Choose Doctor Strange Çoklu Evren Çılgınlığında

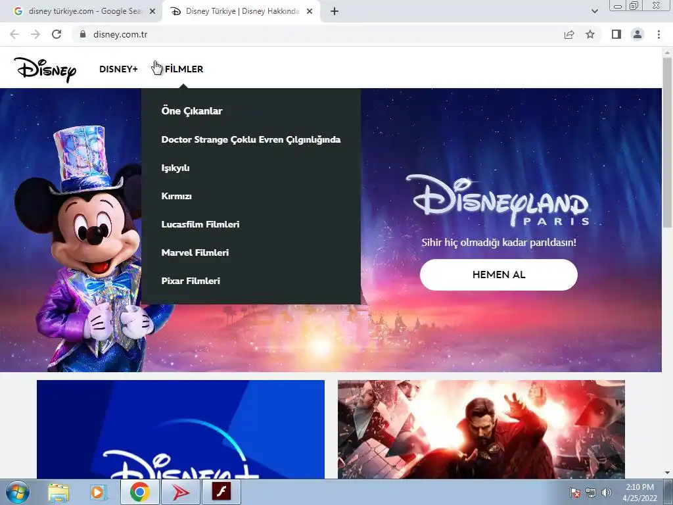click(251, 139)
